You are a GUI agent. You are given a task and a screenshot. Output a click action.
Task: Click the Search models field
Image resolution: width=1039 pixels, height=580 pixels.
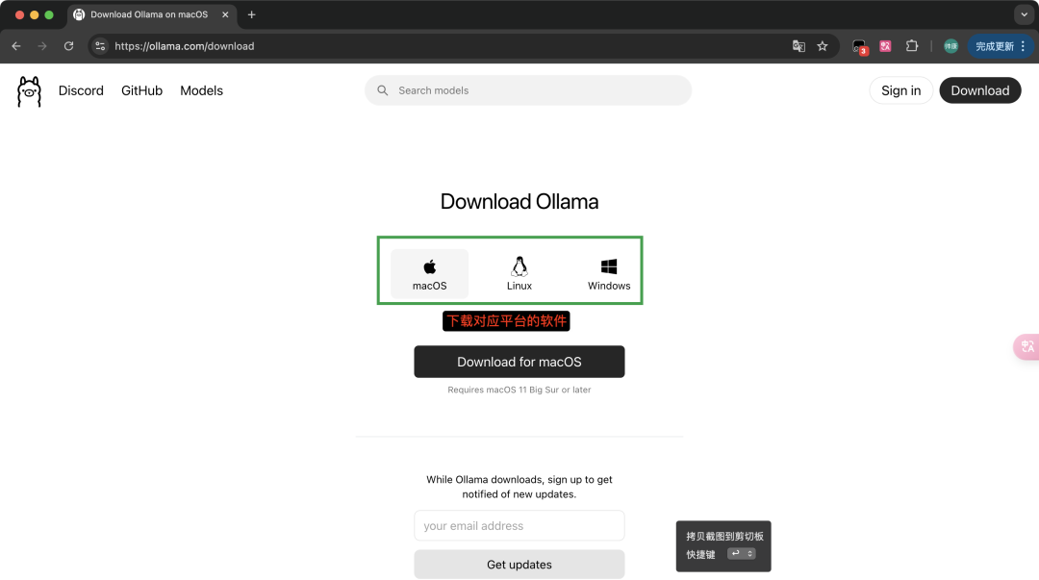pos(528,90)
